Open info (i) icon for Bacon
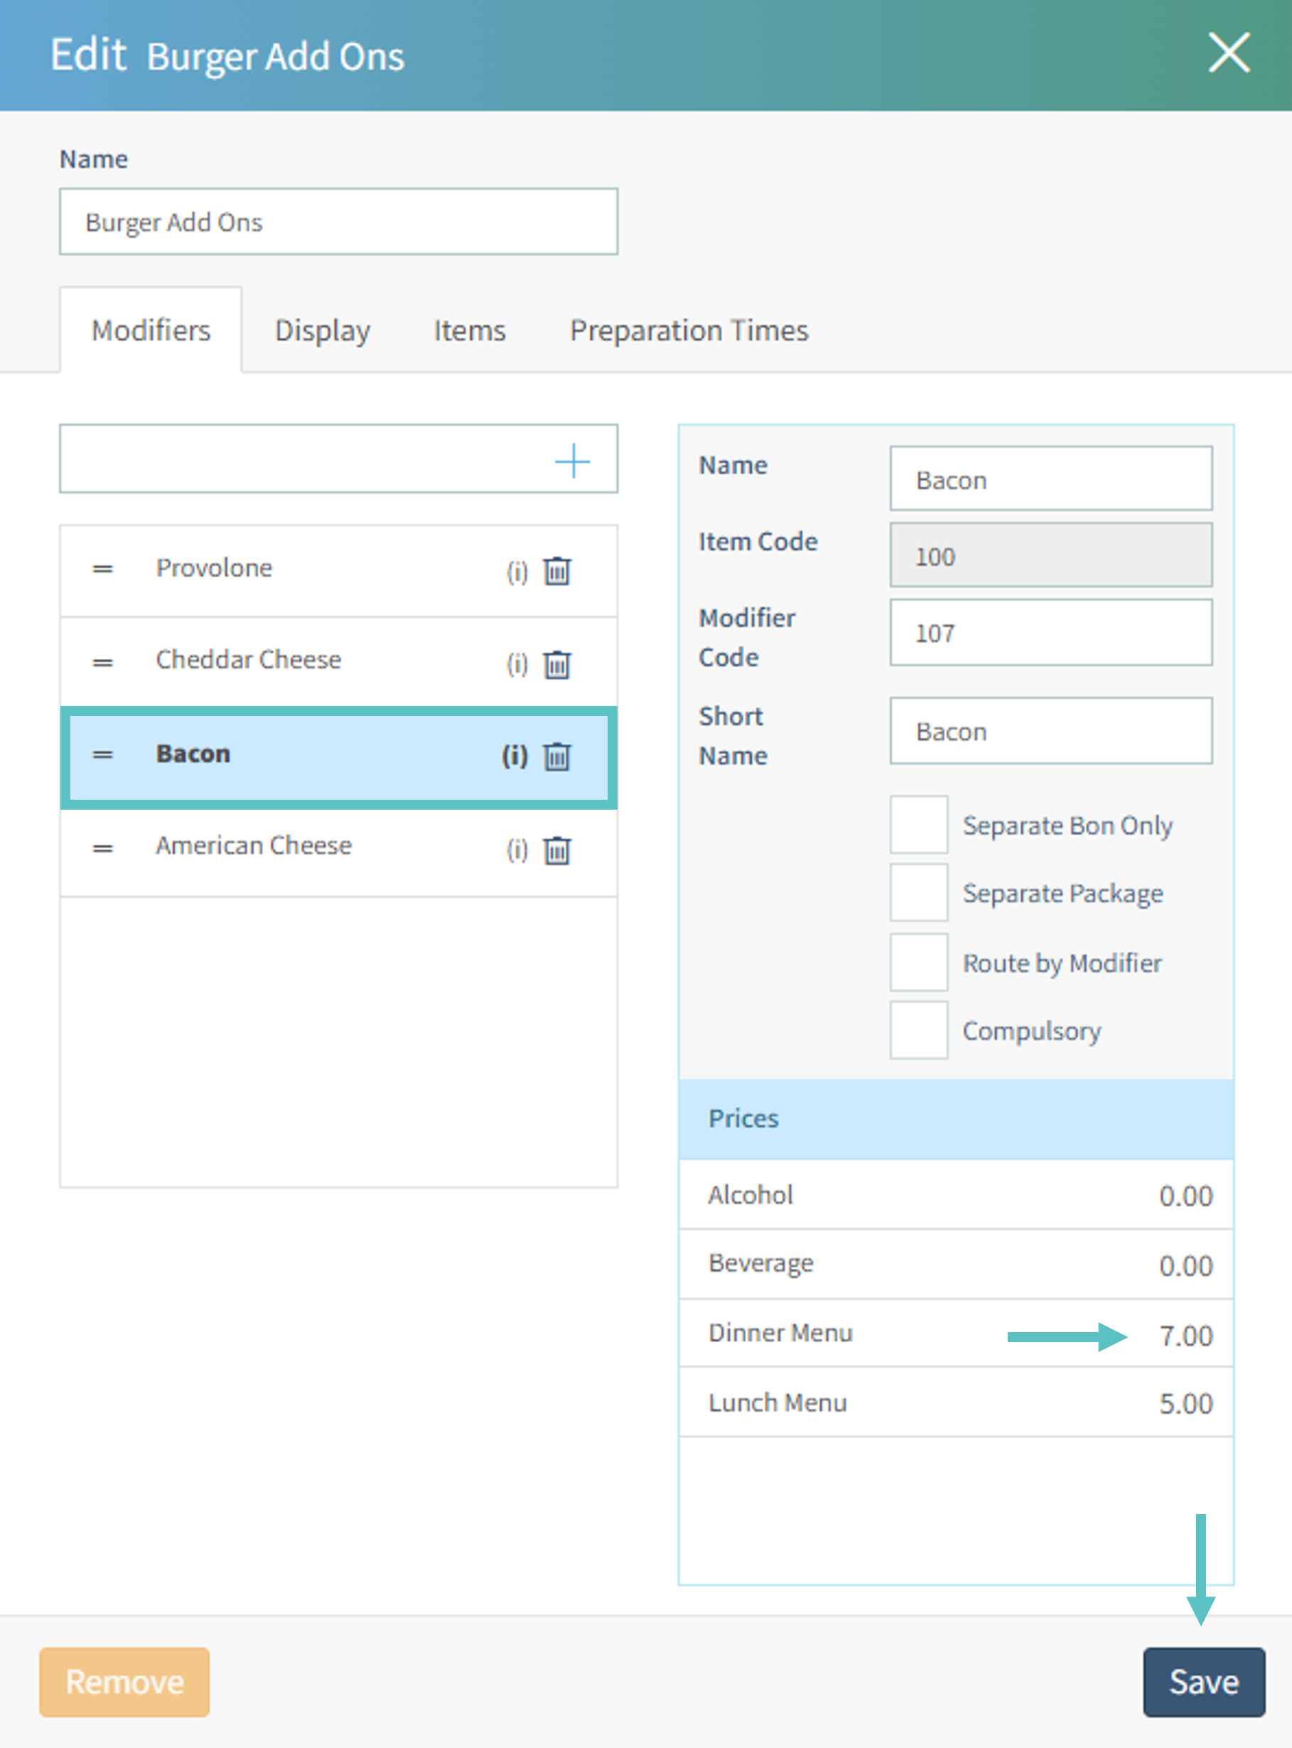The width and height of the screenshot is (1292, 1748). 515,756
